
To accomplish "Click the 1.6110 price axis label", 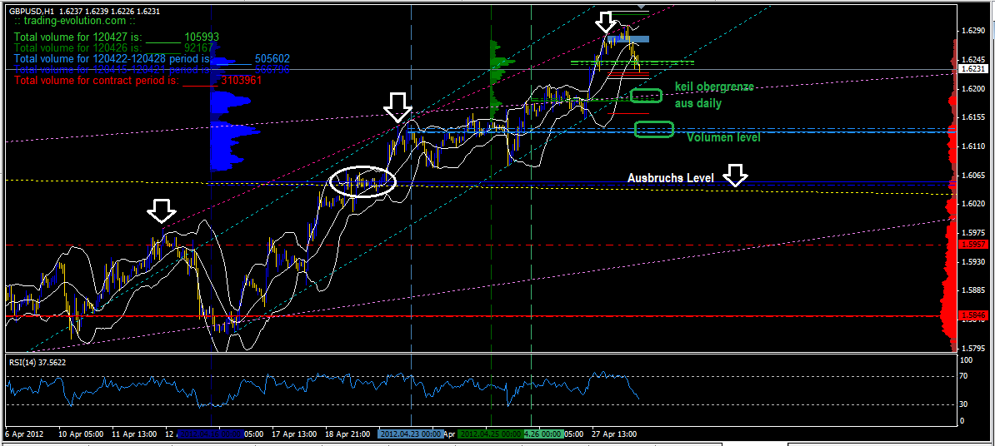I will click(x=973, y=146).
